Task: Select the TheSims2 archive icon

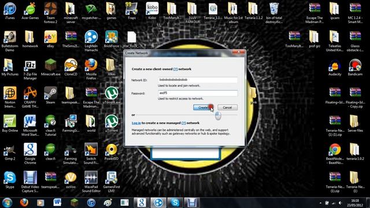Action: point(71,39)
